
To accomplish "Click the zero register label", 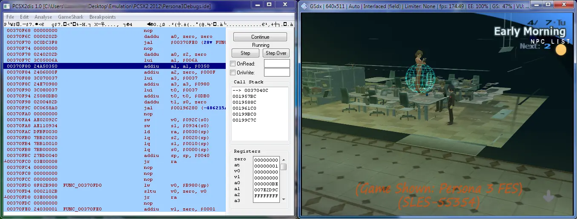I will [240, 159].
